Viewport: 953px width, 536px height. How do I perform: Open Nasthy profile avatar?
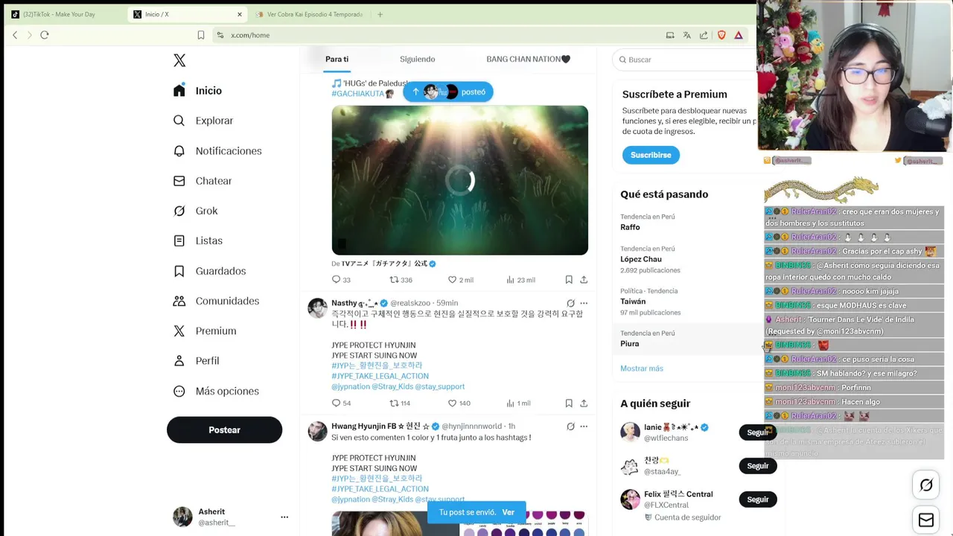(318, 308)
